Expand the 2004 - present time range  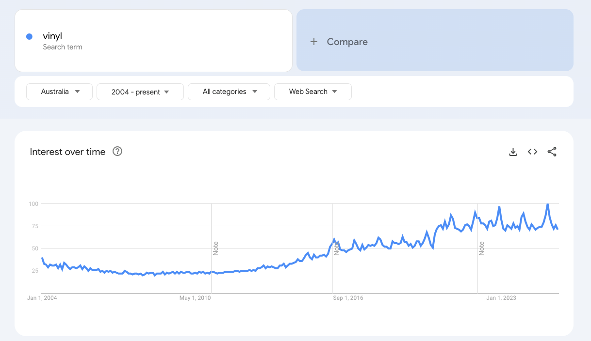(x=140, y=92)
